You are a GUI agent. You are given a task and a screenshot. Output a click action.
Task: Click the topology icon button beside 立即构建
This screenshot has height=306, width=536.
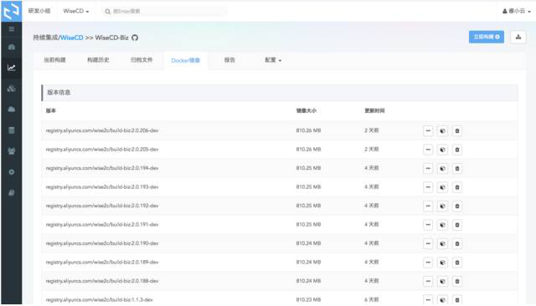click(x=518, y=37)
